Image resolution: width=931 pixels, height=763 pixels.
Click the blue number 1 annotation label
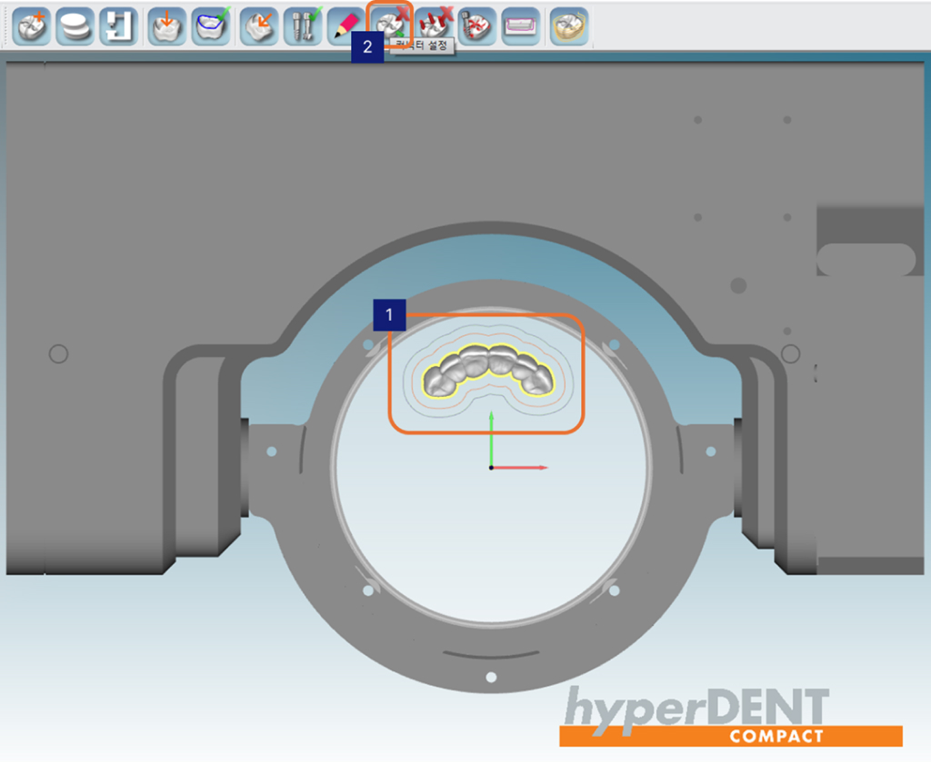(389, 315)
